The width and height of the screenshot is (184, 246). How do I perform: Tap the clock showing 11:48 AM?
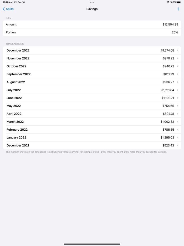pyautogui.click(x=7, y=2)
